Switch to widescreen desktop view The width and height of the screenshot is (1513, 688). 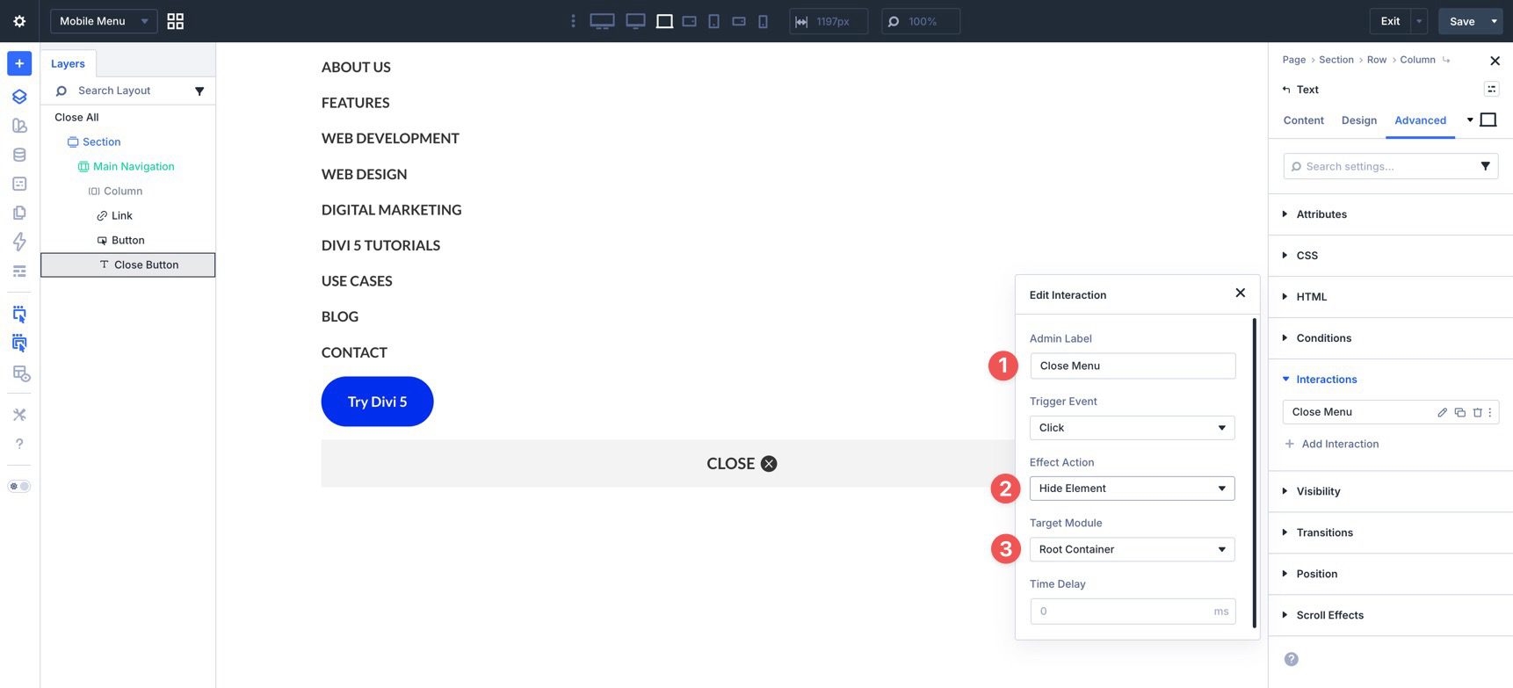pyautogui.click(x=602, y=21)
